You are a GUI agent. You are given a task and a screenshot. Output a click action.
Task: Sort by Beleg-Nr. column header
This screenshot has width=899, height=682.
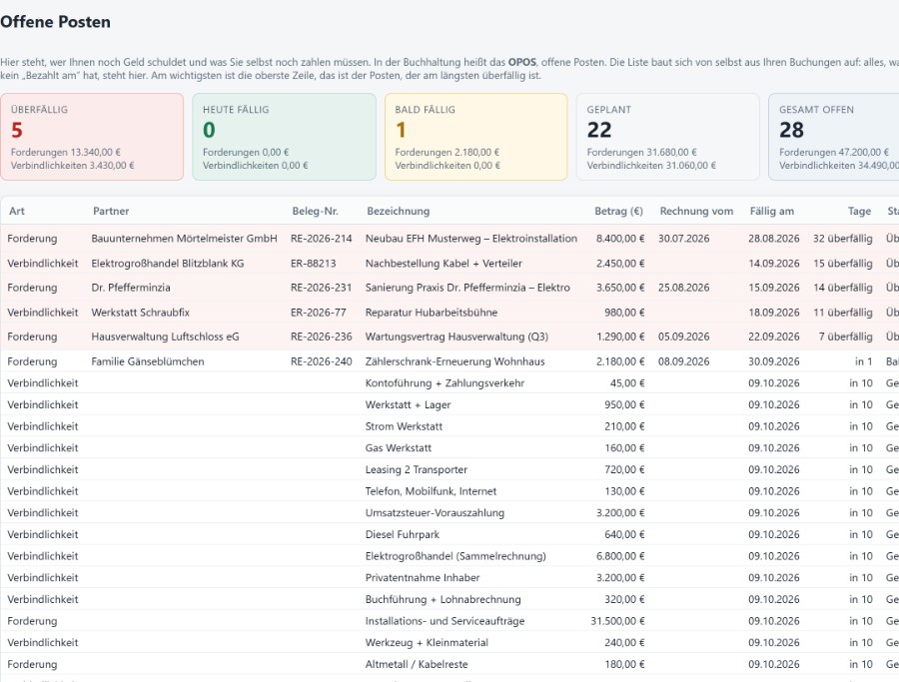coord(315,211)
